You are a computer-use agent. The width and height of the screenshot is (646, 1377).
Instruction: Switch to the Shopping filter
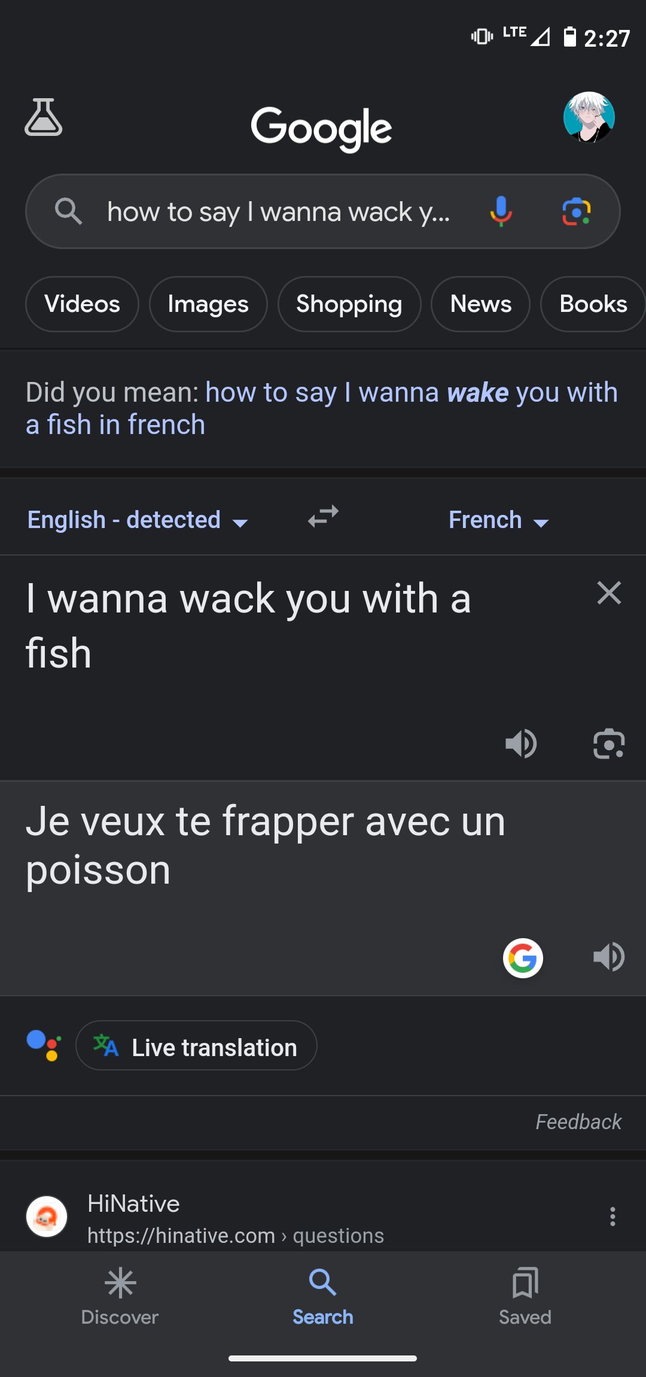(x=349, y=304)
